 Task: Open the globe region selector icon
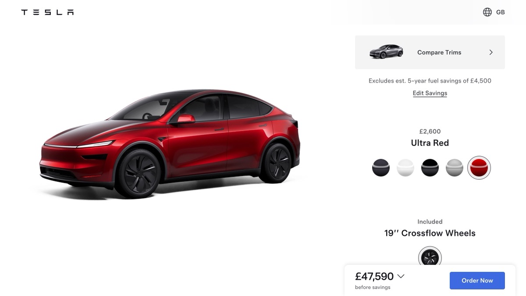pos(487,12)
